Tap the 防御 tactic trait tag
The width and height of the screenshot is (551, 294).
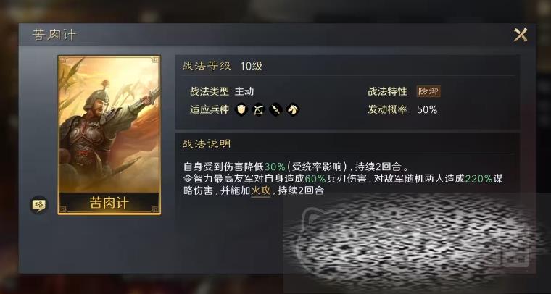click(428, 91)
